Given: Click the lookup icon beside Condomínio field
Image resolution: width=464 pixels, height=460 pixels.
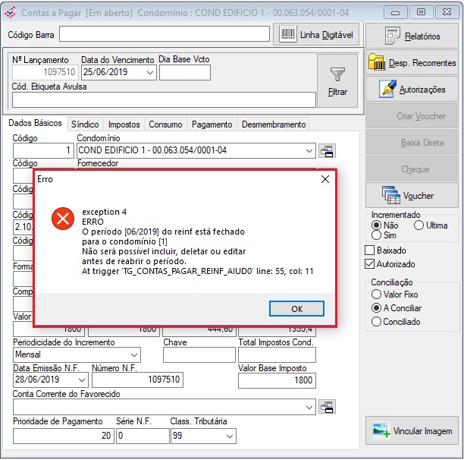Looking at the screenshot, I should coord(327,151).
